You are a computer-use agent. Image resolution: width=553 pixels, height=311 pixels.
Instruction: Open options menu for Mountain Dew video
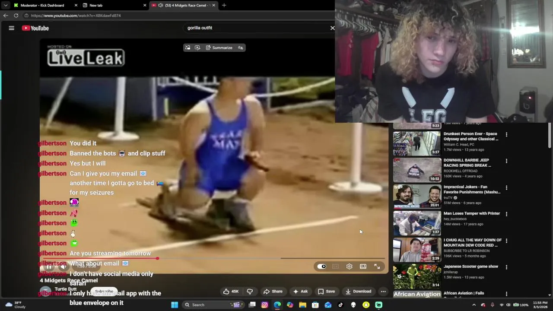coord(506,241)
